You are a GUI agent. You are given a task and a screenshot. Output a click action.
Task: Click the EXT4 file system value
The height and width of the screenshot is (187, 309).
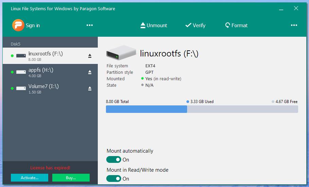(x=150, y=66)
